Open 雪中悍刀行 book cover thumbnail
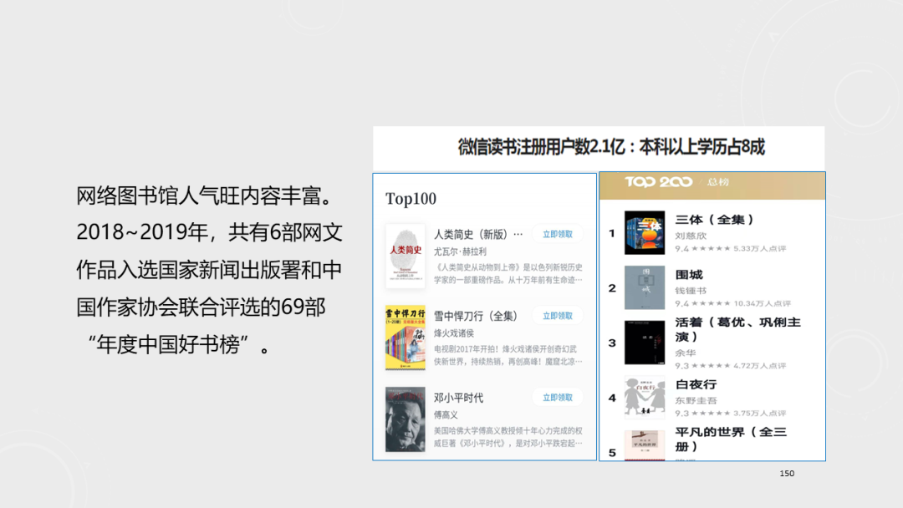Screen dimensions: 903x508 (405, 338)
